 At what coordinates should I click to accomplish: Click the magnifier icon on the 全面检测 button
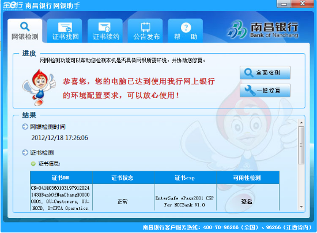248,73
